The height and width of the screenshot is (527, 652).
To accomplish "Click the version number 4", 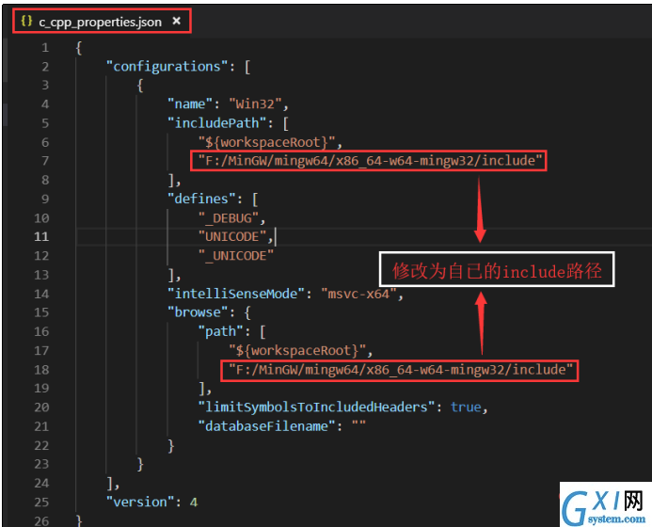I will 194,502.
